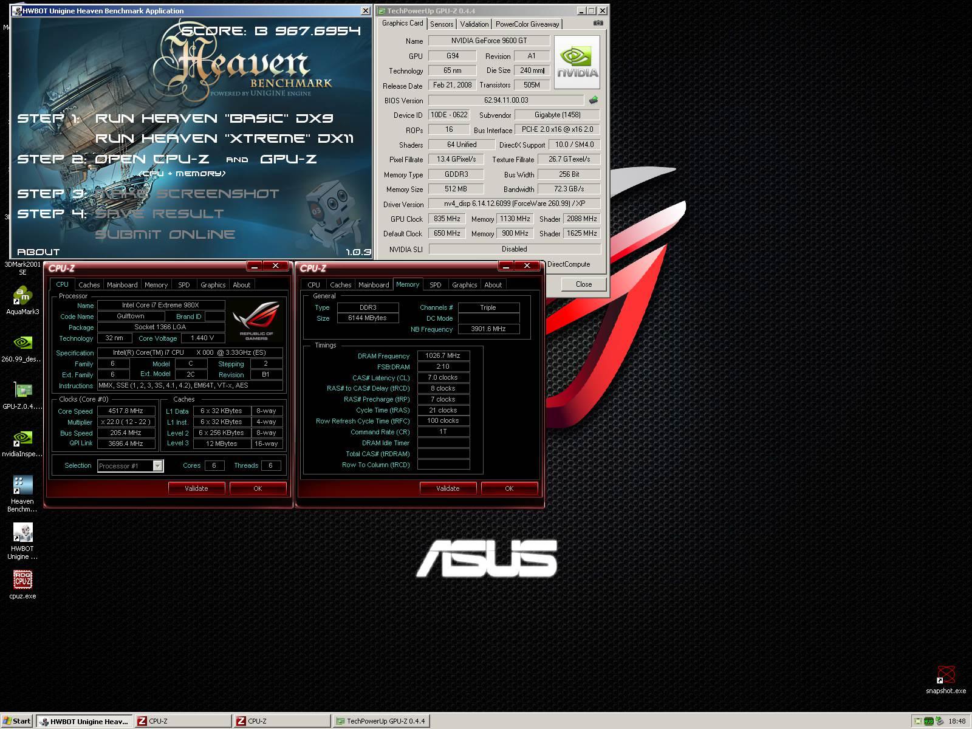The height and width of the screenshot is (729, 972).
Task: Click the BIOS Version field 62.94.11.00.03
Action: [x=506, y=100]
